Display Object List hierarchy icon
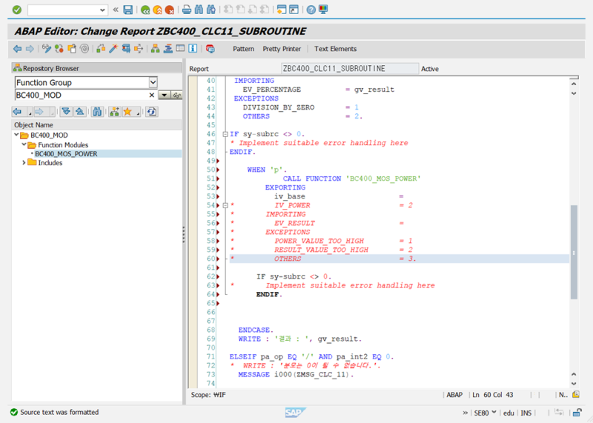The width and height of the screenshot is (593, 423). [155, 48]
